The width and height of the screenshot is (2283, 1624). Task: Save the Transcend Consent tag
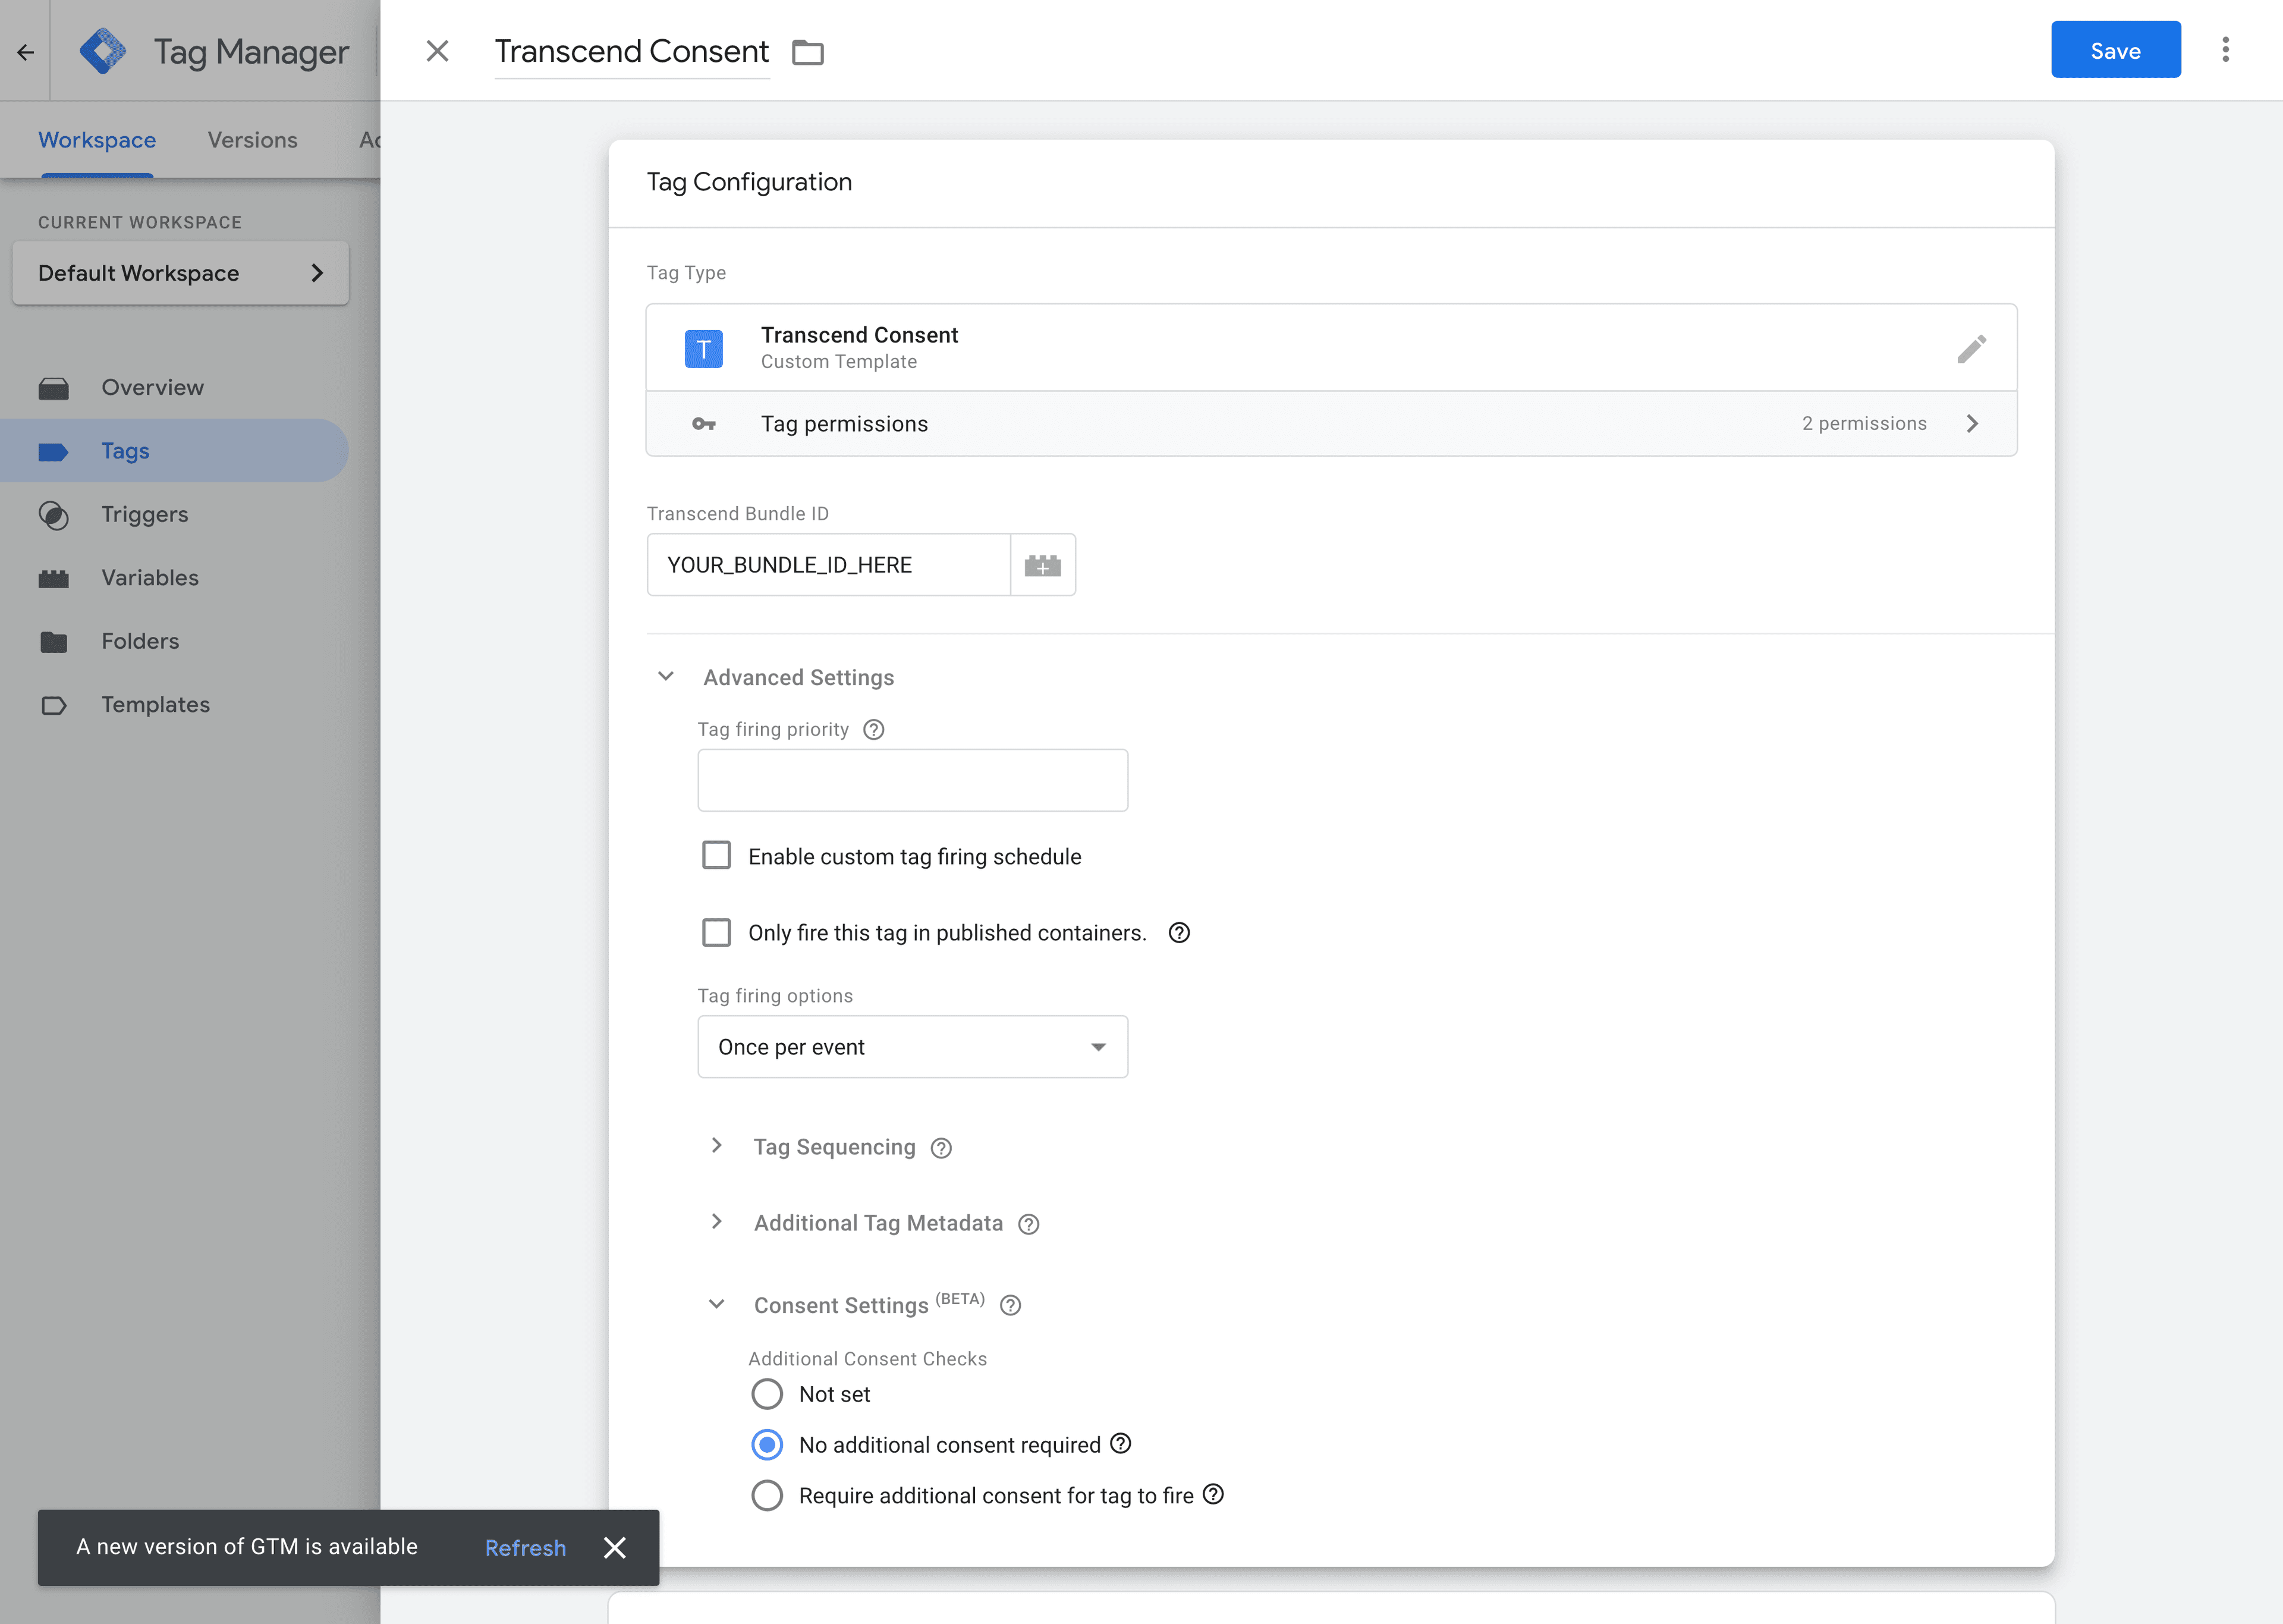(x=2115, y=49)
